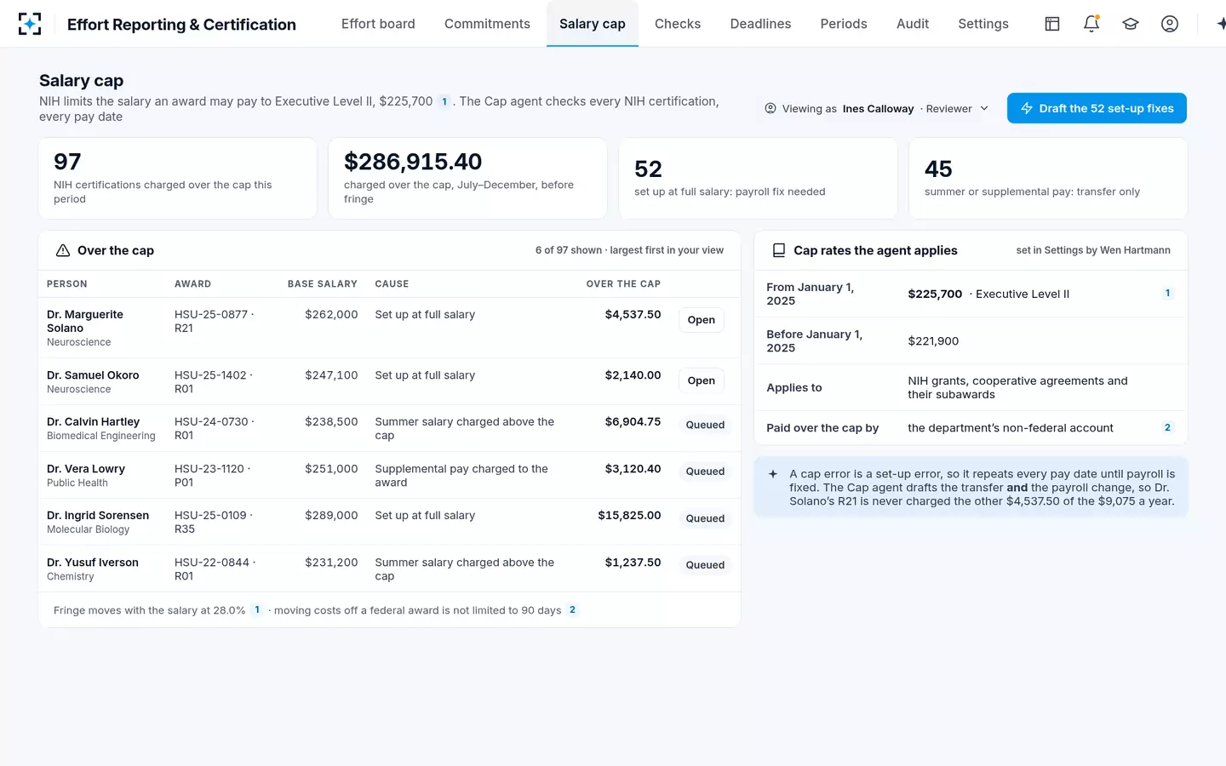
Task: Select the 52 payroll fix needed card
Action: [758, 179]
